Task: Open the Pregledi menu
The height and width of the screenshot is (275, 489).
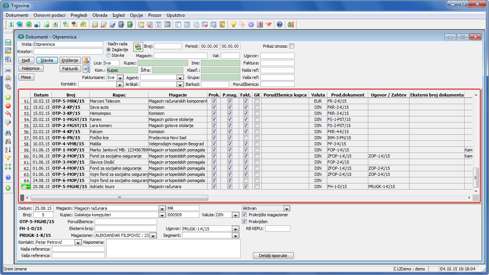Action: 79,15
